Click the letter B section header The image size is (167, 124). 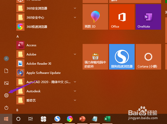point(17,110)
